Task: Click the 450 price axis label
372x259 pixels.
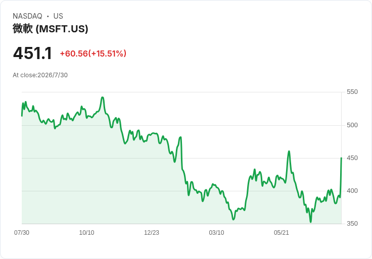Action: (352, 158)
